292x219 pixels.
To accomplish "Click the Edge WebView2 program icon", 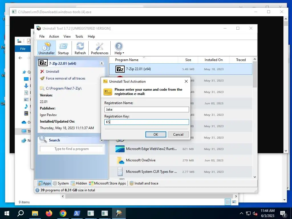I will tap(120, 149).
